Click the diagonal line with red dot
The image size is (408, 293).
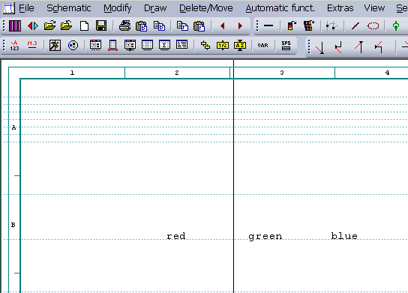click(355, 26)
